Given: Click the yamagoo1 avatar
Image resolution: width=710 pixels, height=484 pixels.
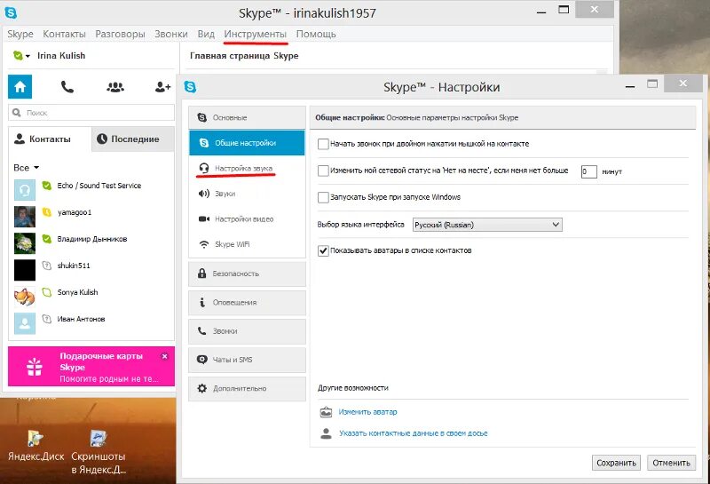Looking at the screenshot, I should pyautogui.click(x=25, y=217).
